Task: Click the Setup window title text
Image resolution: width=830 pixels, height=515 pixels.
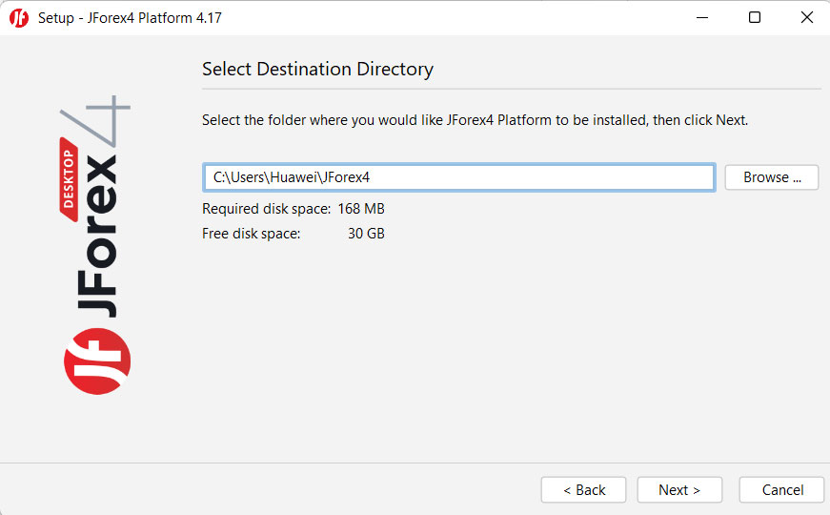Action: pyautogui.click(x=130, y=18)
